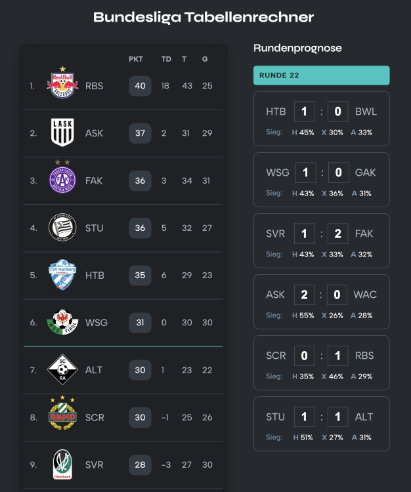
Task: Open the Runde 22 round selector
Action: tap(321, 75)
